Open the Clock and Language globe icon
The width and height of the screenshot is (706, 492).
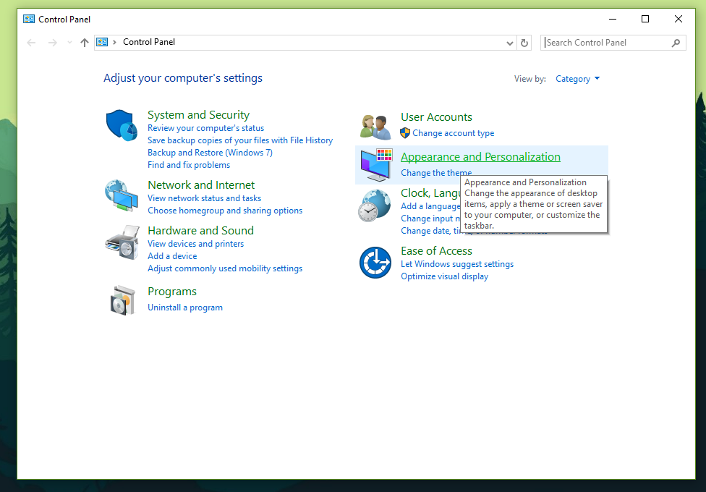click(375, 205)
